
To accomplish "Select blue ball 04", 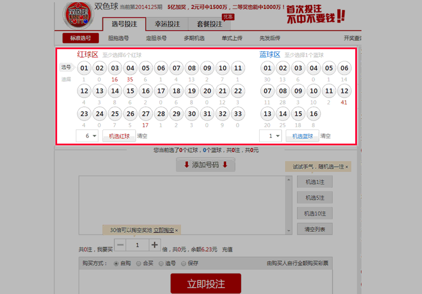I will pos(313,68).
